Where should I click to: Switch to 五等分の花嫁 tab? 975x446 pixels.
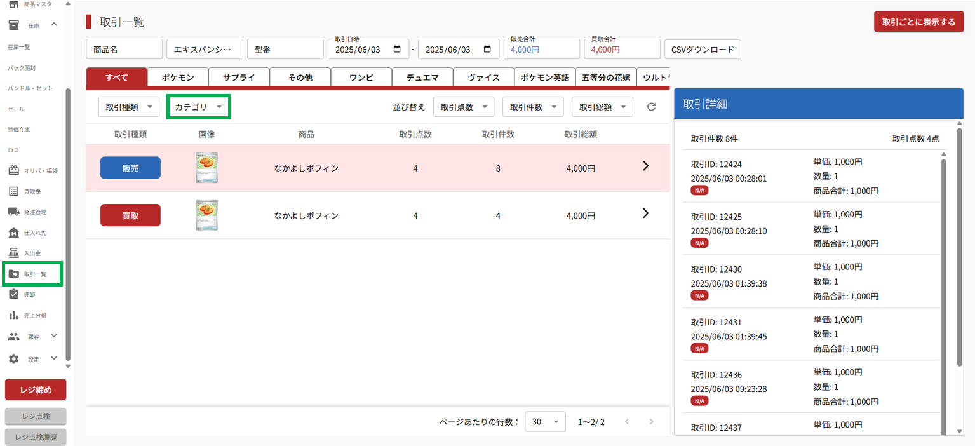pos(606,78)
